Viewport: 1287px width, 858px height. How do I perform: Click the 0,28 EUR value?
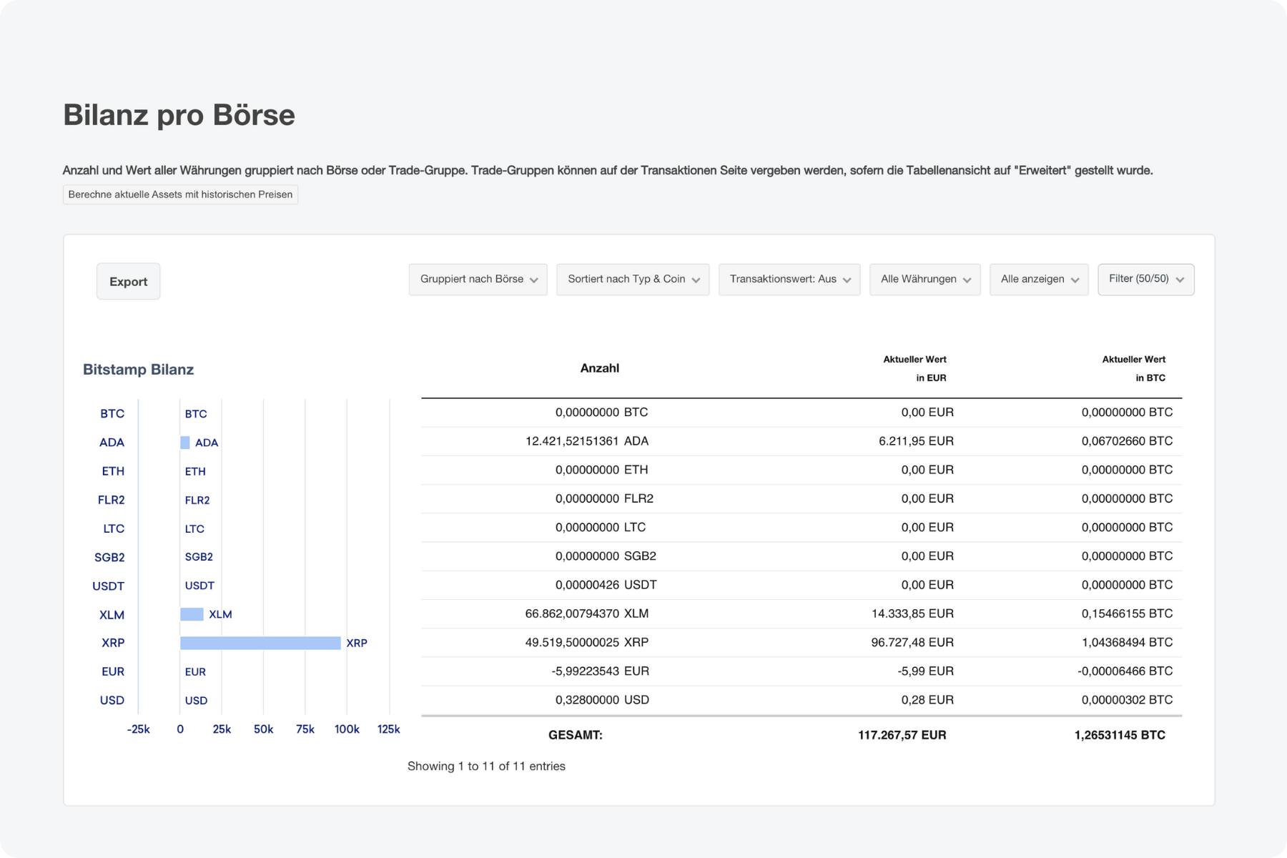[927, 699]
